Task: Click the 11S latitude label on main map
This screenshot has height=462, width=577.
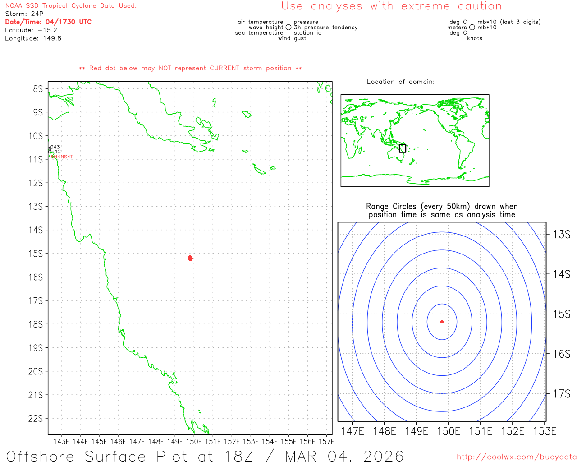Action: coord(36,160)
